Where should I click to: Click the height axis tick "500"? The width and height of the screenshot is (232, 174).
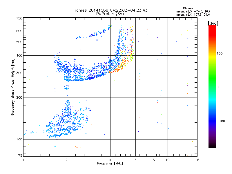19,42
